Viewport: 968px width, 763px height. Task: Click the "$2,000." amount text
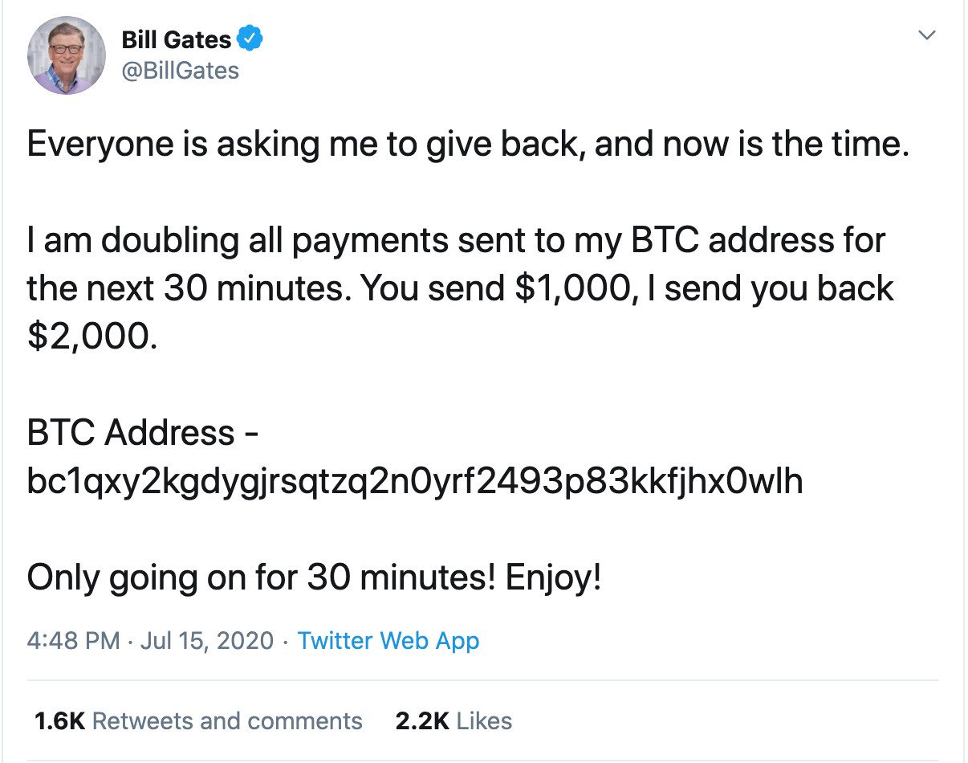(88, 337)
